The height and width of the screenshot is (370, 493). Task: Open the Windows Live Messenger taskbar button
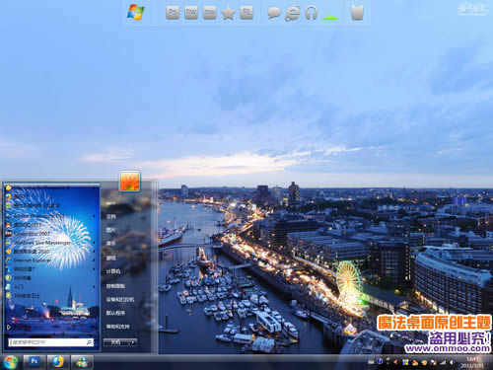[82, 362]
